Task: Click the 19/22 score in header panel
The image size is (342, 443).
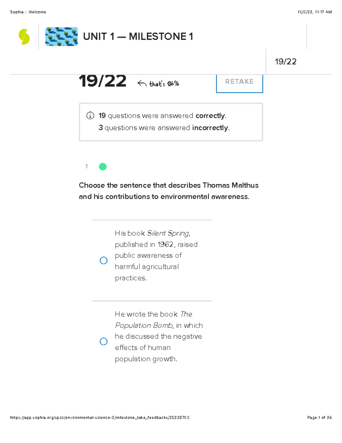Action: coord(286,62)
